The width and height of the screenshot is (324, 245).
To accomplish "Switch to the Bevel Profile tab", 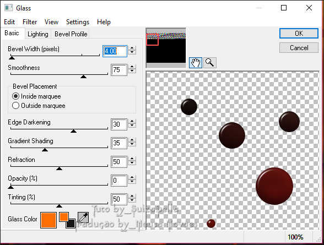I will pyautogui.click(x=71, y=34).
